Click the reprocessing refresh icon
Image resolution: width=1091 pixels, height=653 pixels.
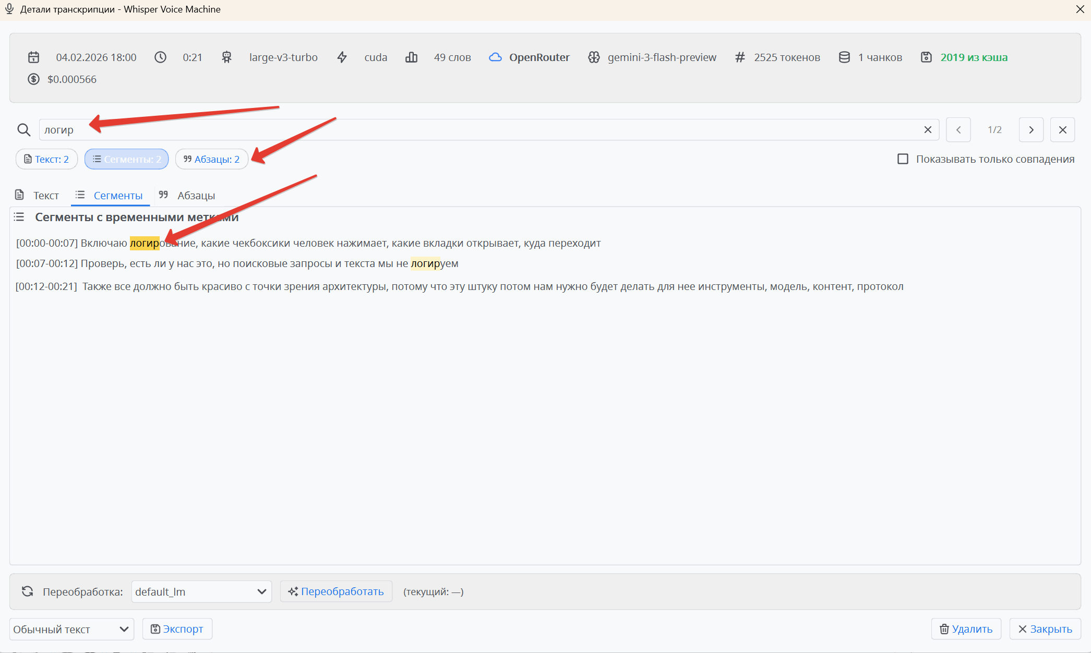28,591
